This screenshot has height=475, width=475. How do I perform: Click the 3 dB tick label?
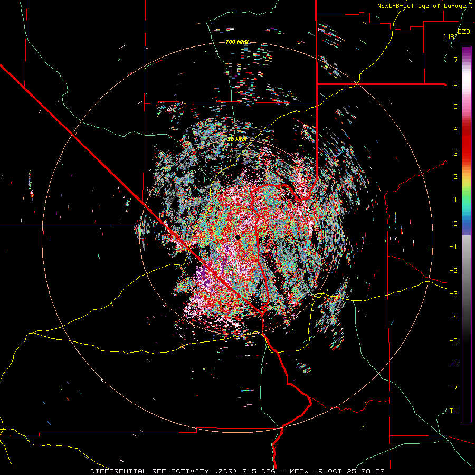point(455,153)
